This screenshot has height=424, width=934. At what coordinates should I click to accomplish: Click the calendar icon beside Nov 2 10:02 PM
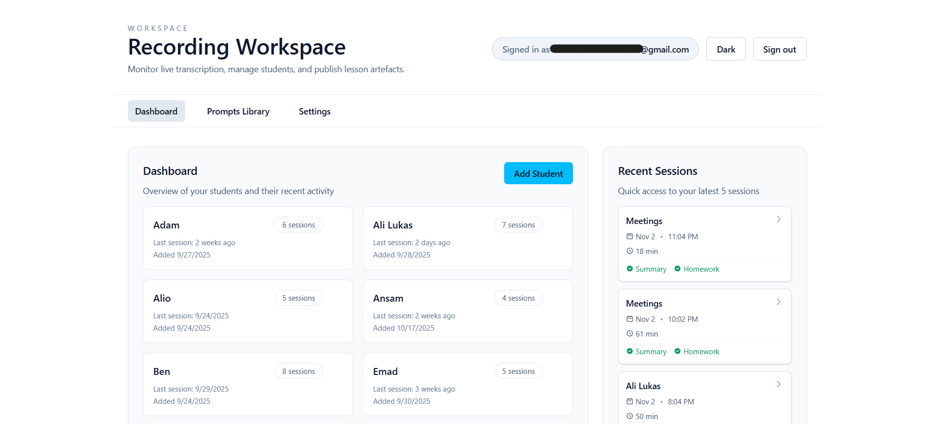tap(630, 319)
